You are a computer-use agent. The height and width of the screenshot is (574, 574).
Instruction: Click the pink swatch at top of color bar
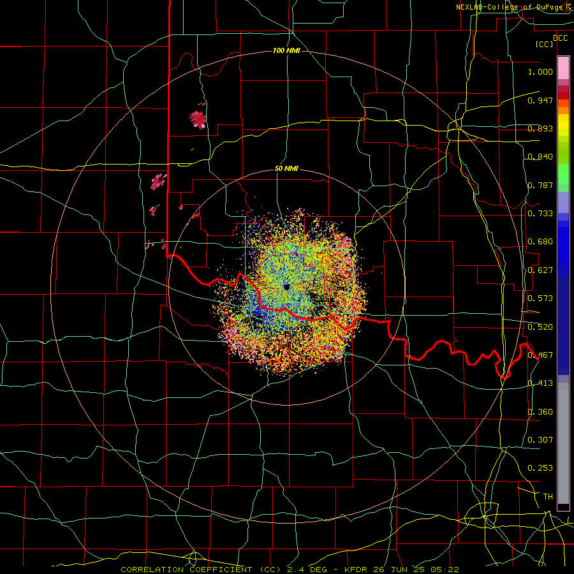pos(563,68)
